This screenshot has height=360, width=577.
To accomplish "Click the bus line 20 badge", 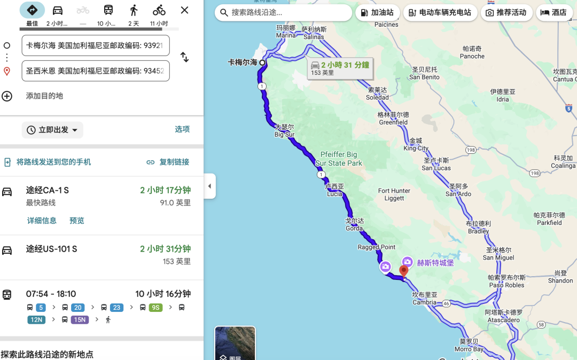I will 77,308.
